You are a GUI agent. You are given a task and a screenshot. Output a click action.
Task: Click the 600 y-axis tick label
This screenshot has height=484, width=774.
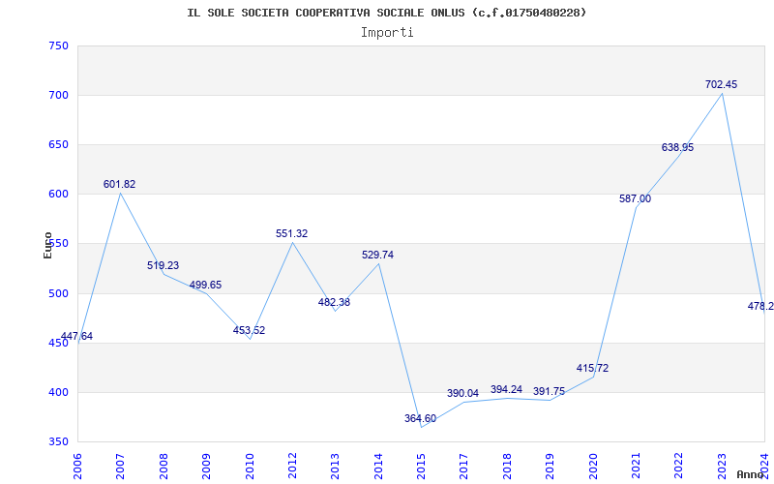pos(58,195)
